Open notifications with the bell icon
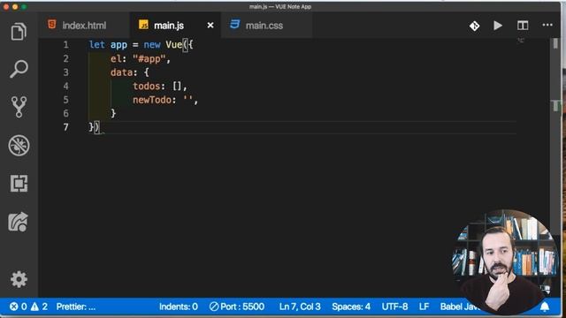The width and height of the screenshot is (566, 318). (x=545, y=307)
